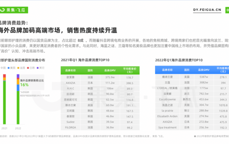The height and width of the screenshot is (144, 229).
Task: Click the A.H.C brand cell
Action: click(70, 88)
